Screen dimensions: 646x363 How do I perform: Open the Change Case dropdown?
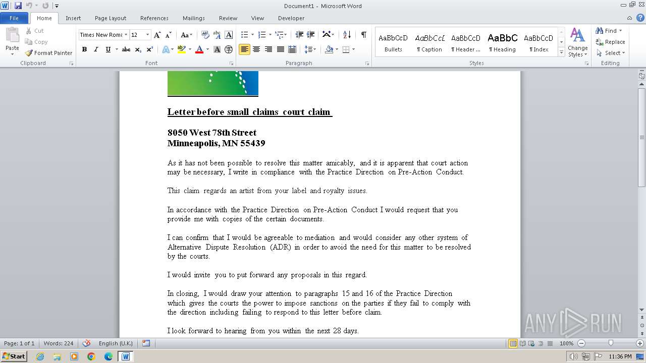(186, 35)
